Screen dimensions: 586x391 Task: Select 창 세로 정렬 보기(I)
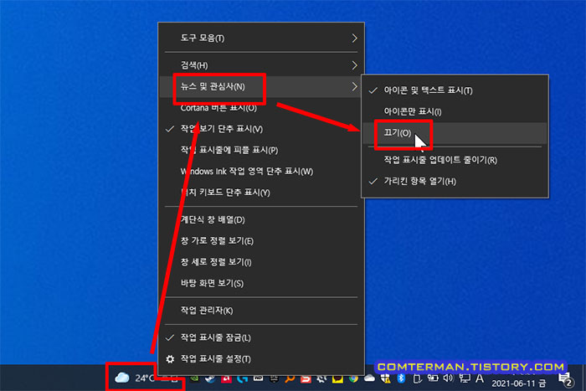(x=261, y=262)
